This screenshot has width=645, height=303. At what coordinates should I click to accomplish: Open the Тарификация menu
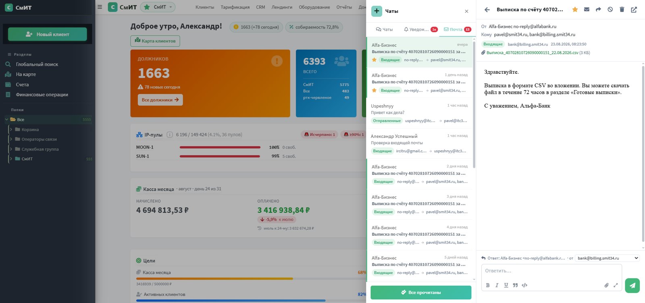(235, 7)
